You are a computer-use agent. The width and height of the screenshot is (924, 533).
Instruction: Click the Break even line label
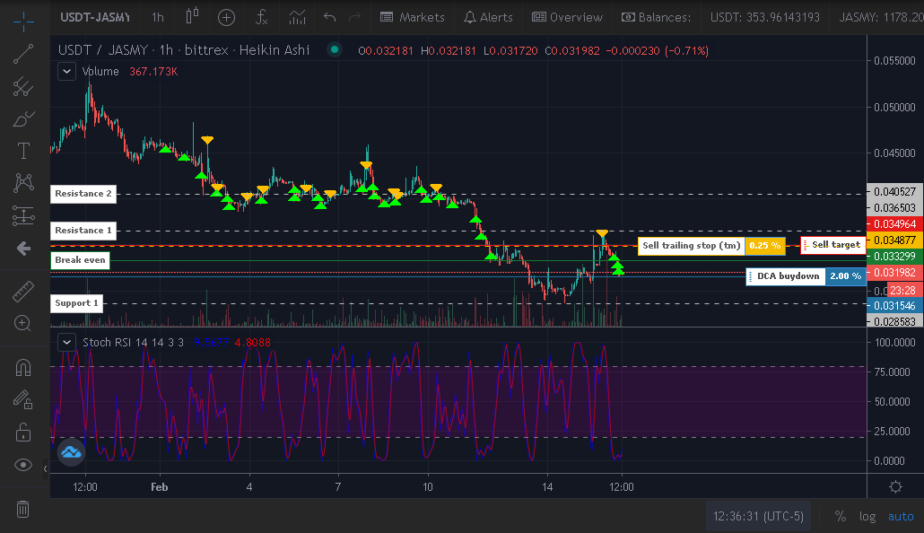pos(80,260)
